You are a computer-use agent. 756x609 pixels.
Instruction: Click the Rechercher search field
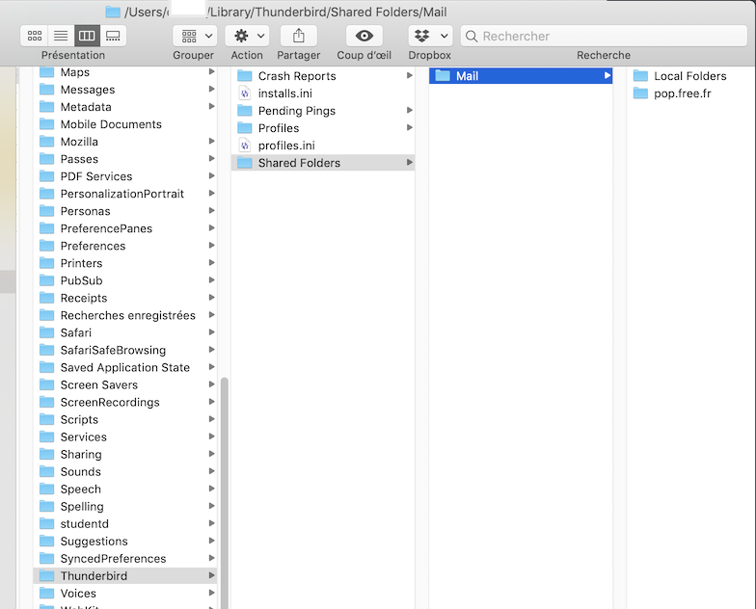[604, 37]
